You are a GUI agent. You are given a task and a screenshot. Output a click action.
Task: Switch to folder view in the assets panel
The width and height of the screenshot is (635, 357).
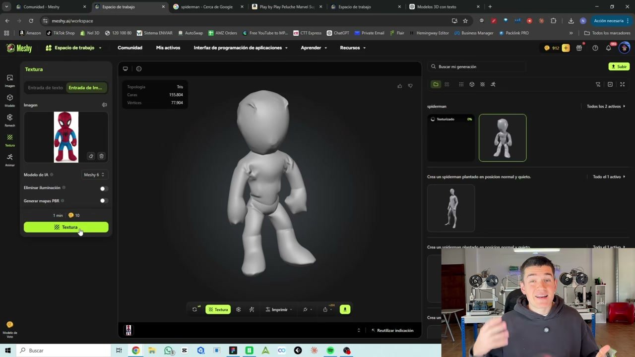pos(436,84)
